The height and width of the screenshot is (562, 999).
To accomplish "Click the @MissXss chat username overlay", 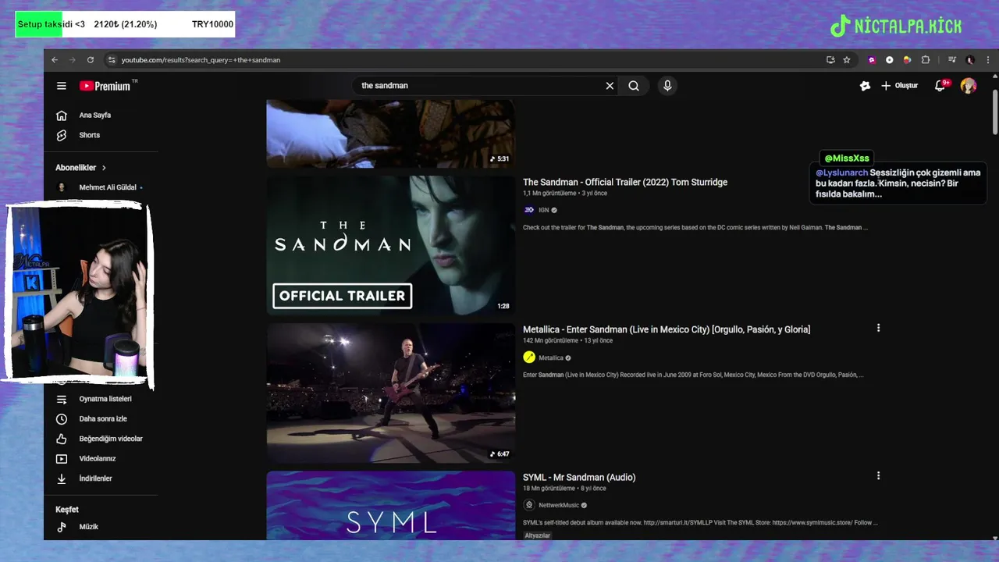I will click(847, 158).
